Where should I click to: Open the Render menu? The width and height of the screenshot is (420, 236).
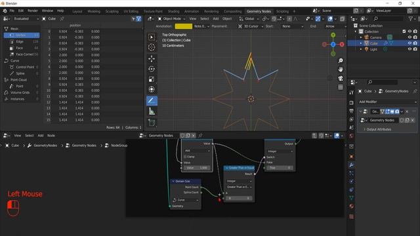(33, 11)
